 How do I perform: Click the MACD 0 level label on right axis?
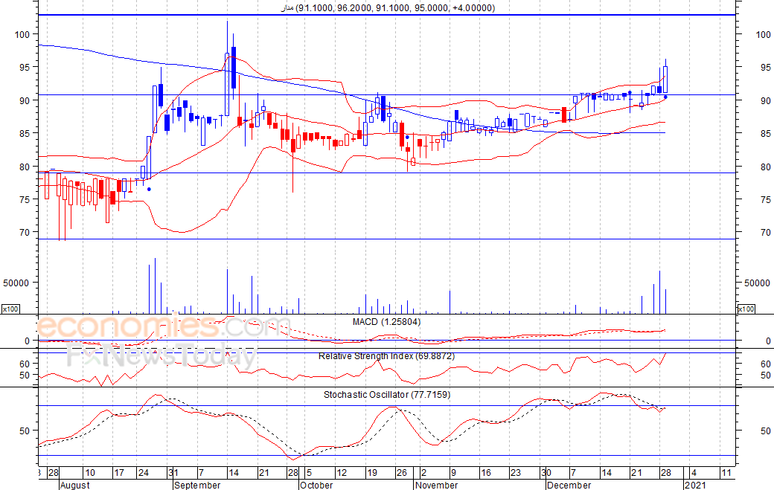tap(768, 341)
